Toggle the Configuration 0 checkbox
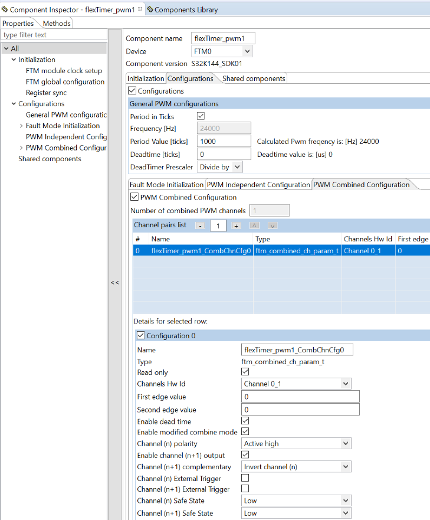430x520 pixels. pyautogui.click(x=140, y=335)
